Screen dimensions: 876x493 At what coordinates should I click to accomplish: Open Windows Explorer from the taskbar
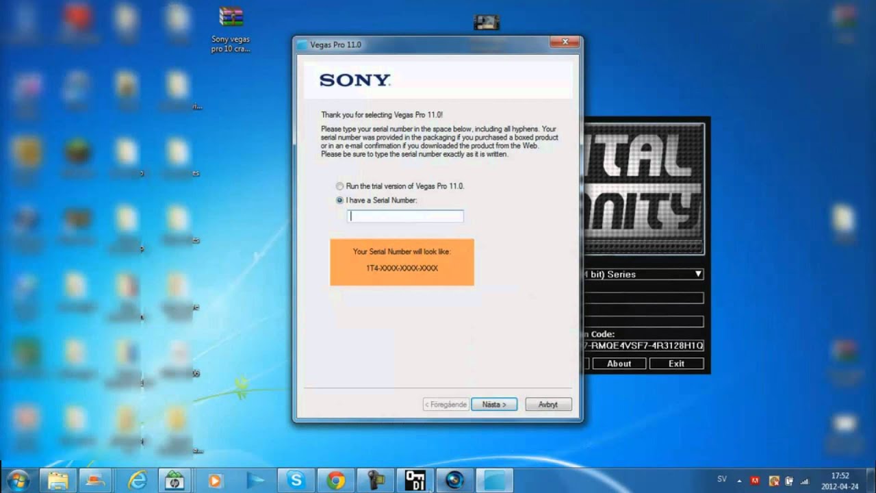58,480
